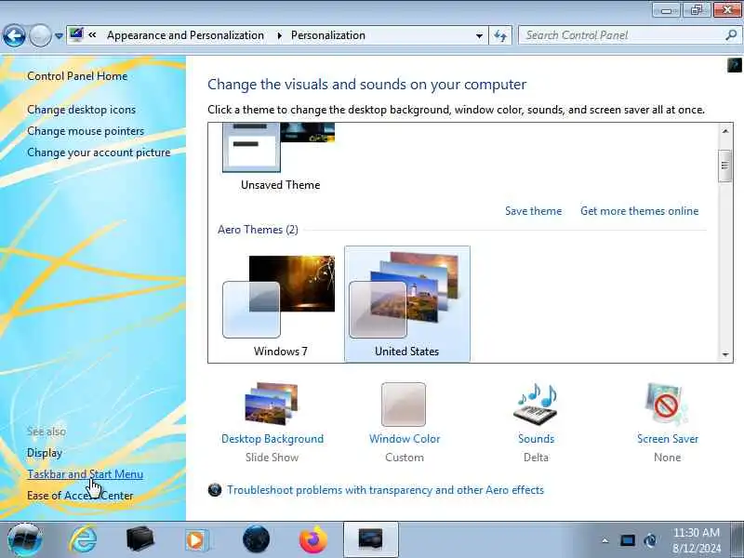
Task: Launch Internet Explorer from taskbar
Action: point(83,539)
